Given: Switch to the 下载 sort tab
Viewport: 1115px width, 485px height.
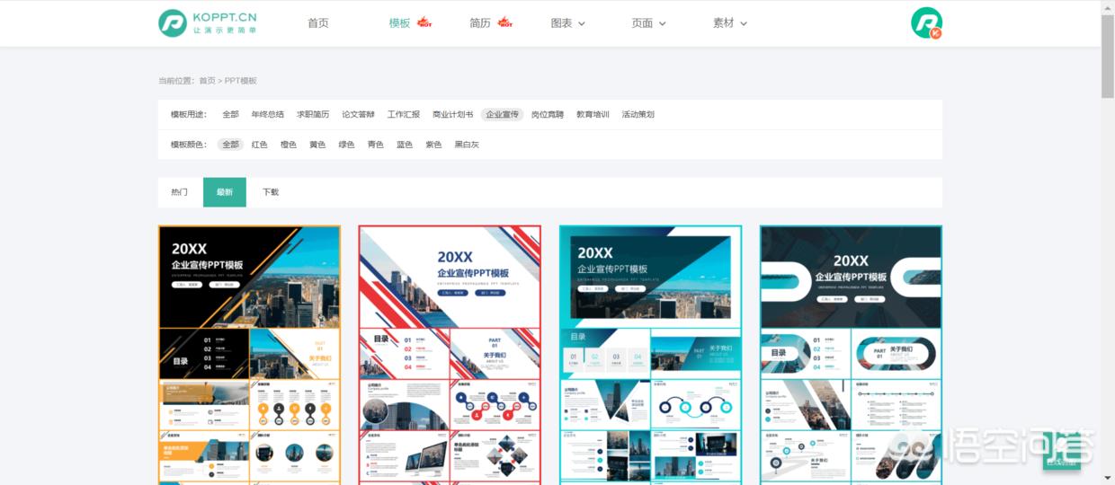Looking at the screenshot, I should click(x=271, y=192).
